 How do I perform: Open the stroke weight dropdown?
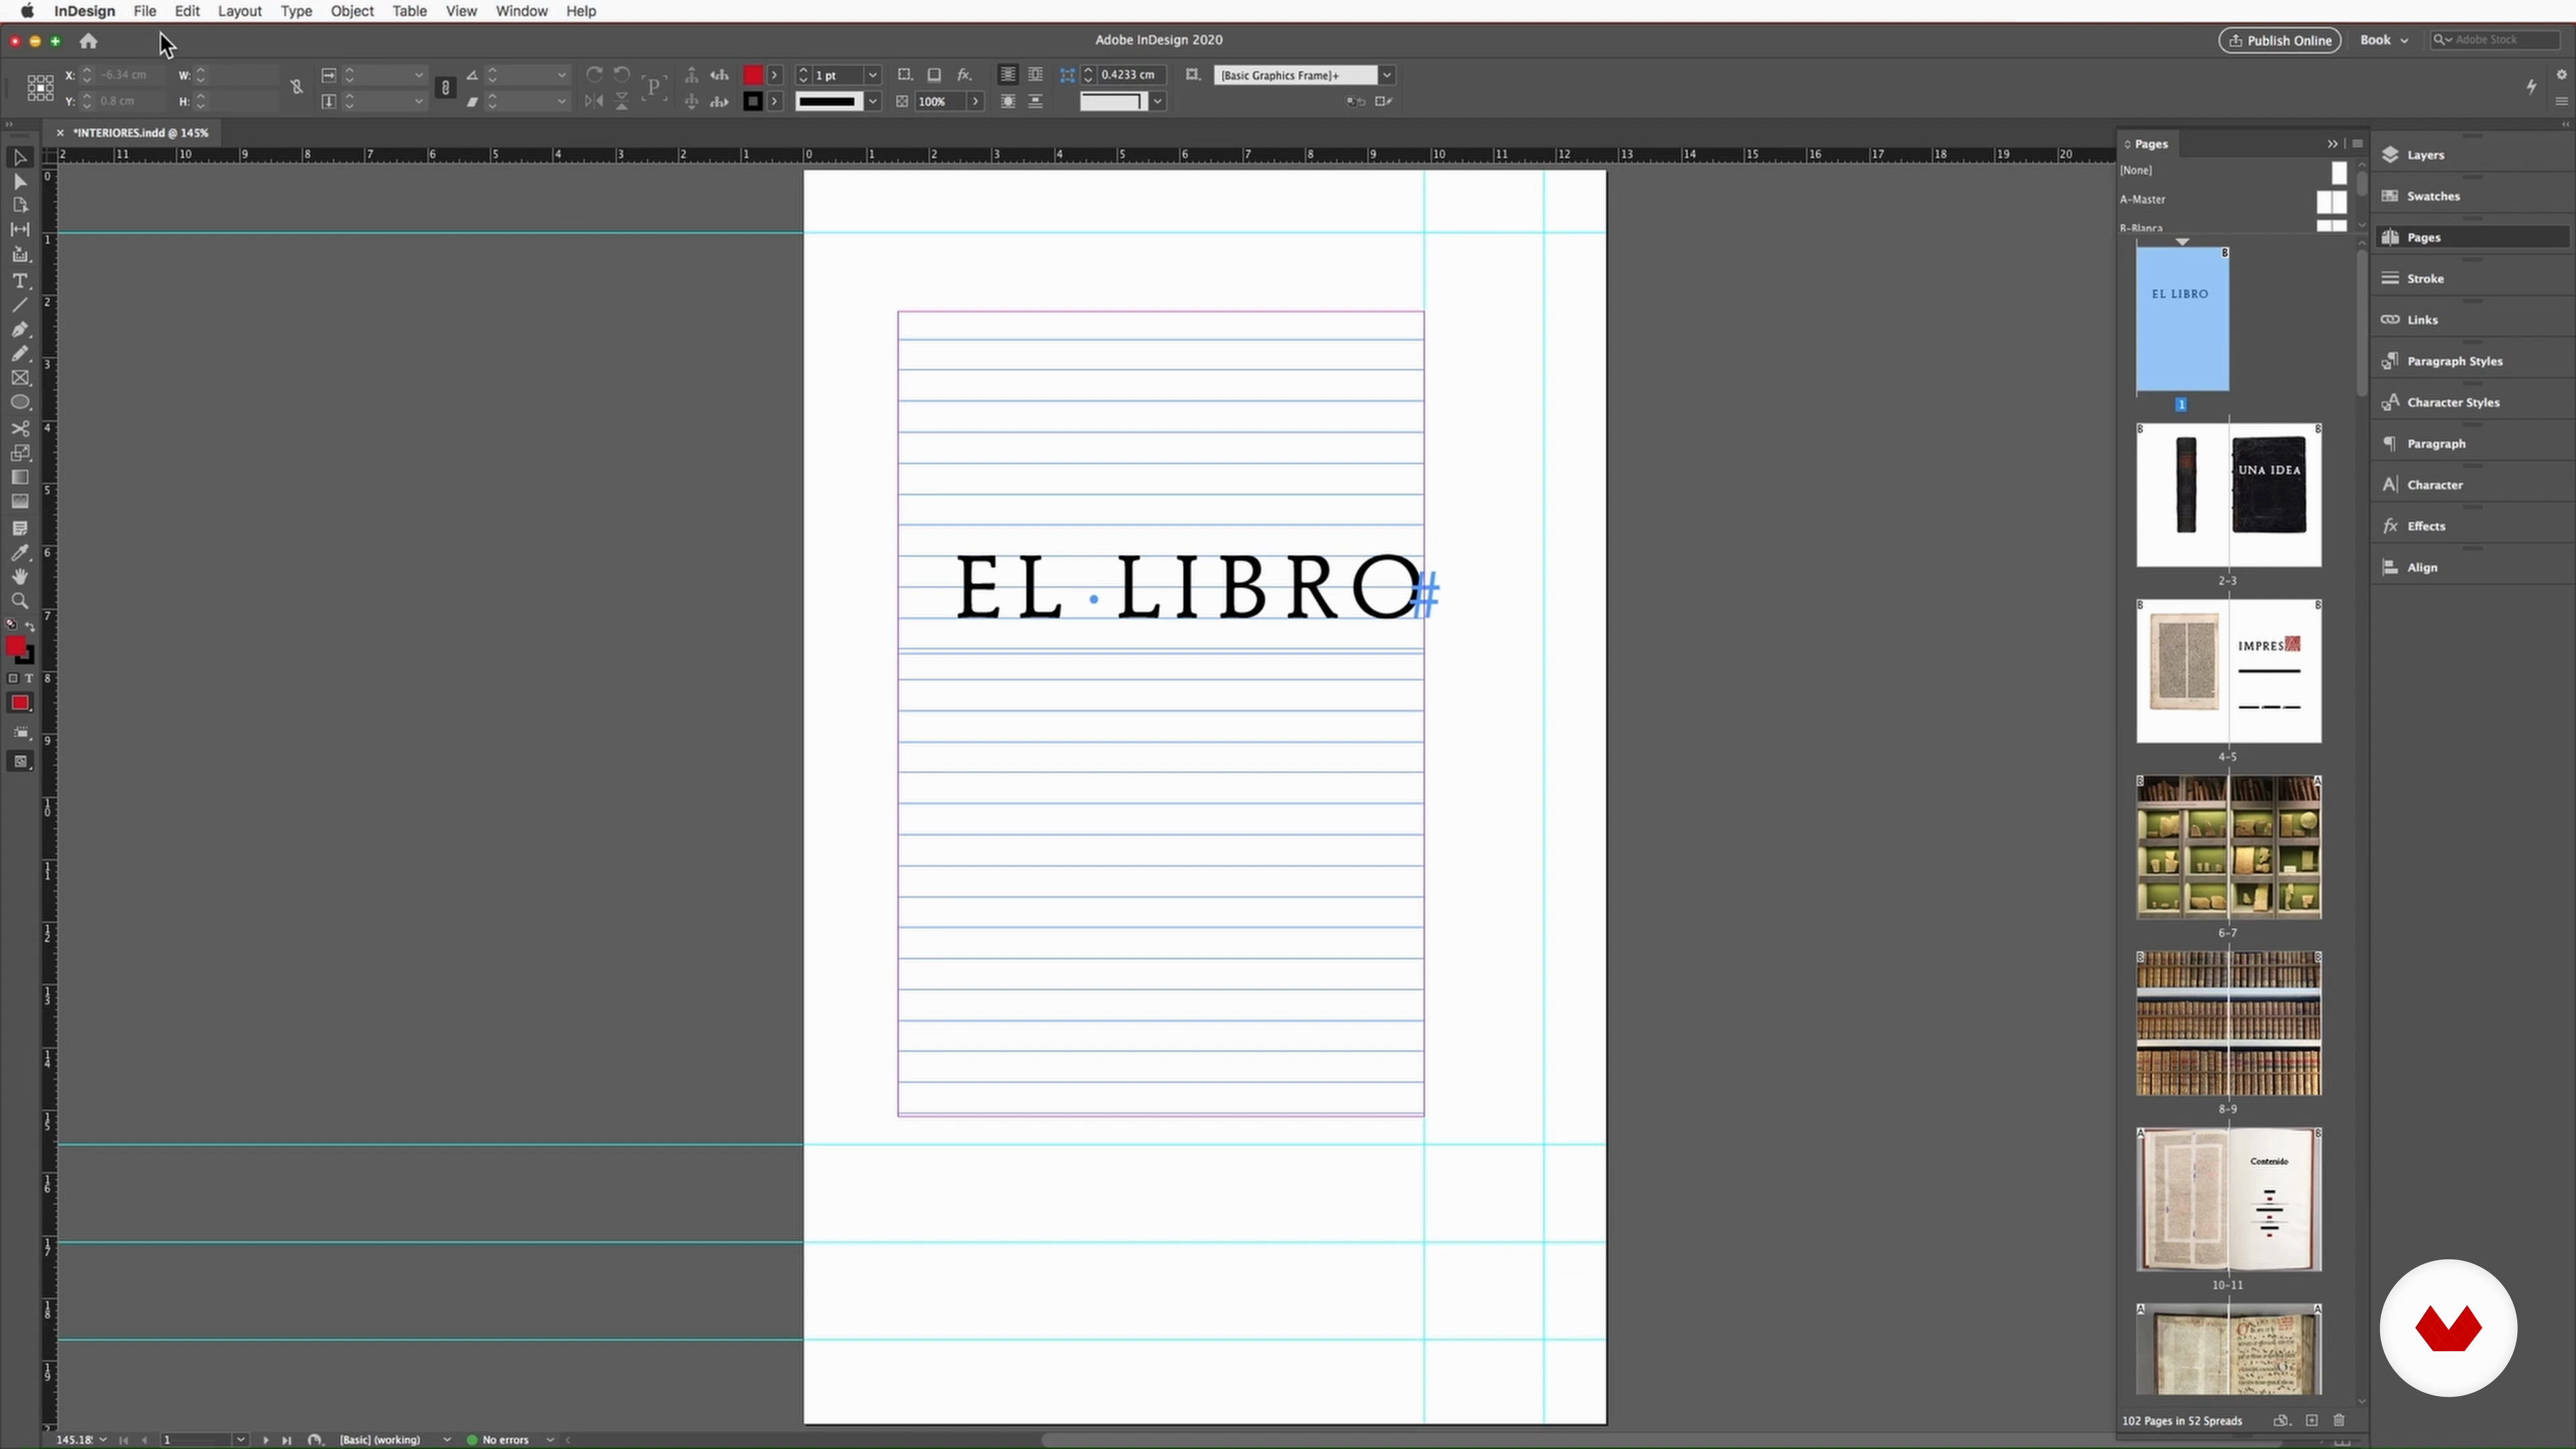pos(873,75)
